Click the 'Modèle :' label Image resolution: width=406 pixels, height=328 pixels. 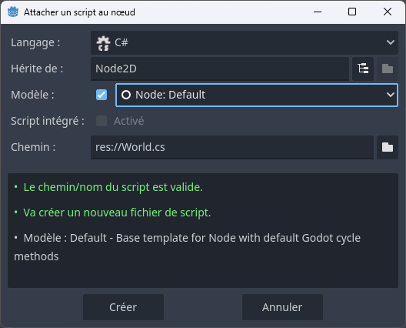point(32,95)
